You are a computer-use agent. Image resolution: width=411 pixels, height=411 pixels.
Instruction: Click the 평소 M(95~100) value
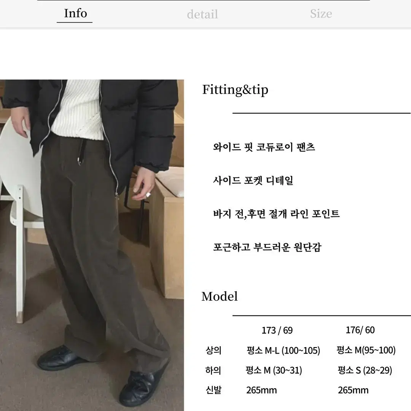coord(366,350)
